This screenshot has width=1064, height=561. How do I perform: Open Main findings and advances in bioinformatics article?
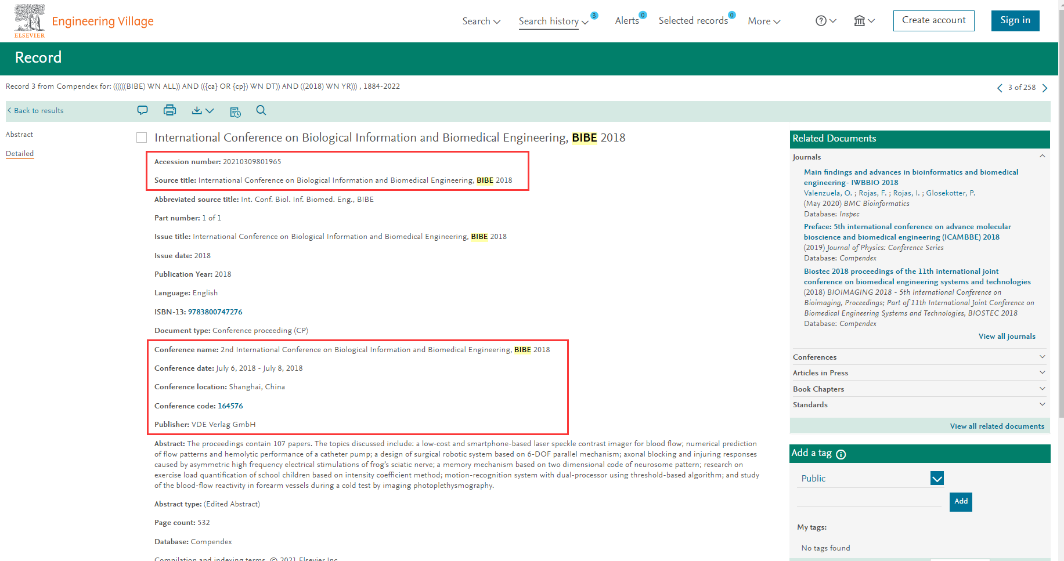pyautogui.click(x=911, y=178)
